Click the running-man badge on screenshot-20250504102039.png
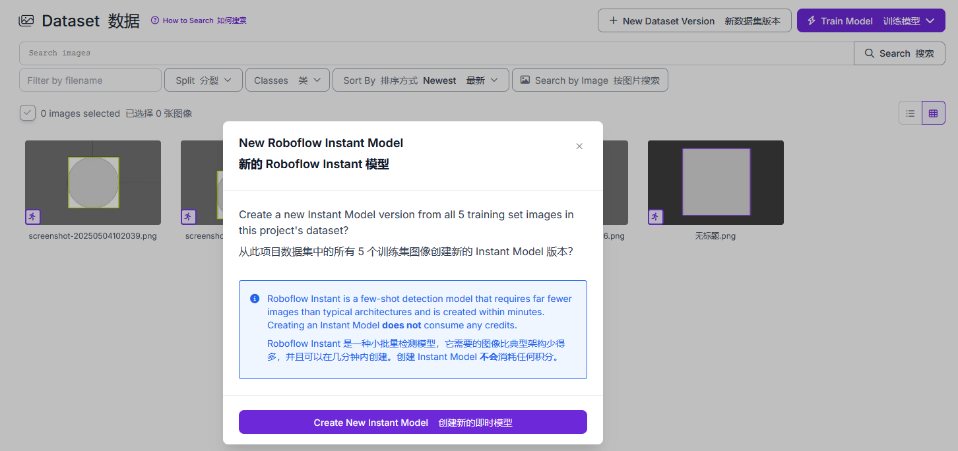The width and height of the screenshot is (958, 451). [x=32, y=216]
